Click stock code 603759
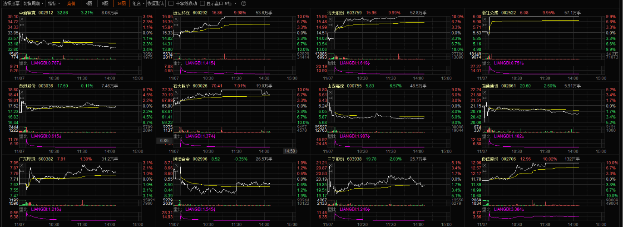623x227 pixels. [354, 13]
